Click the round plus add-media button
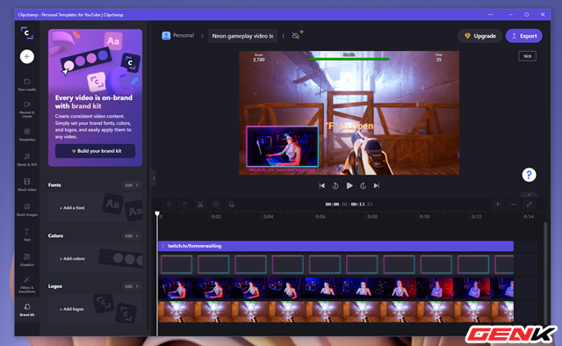The height and width of the screenshot is (346, 562). point(27,56)
